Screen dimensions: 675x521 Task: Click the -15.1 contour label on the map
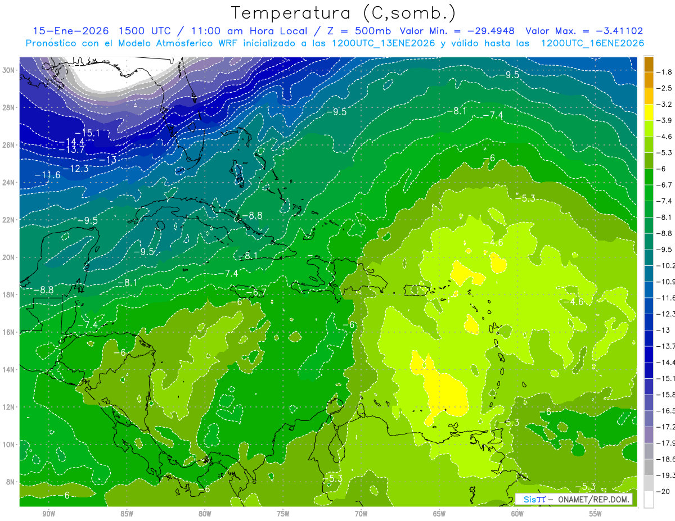(88, 133)
